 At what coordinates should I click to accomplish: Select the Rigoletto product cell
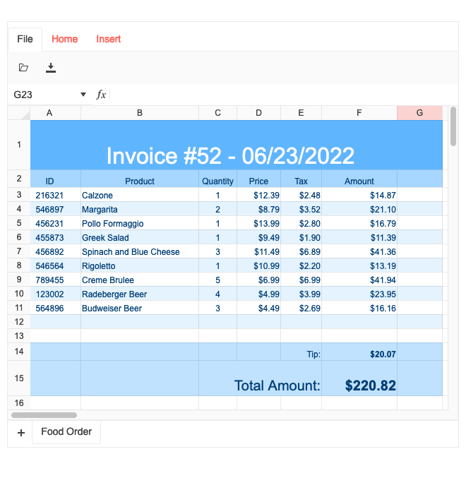coord(140,265)
